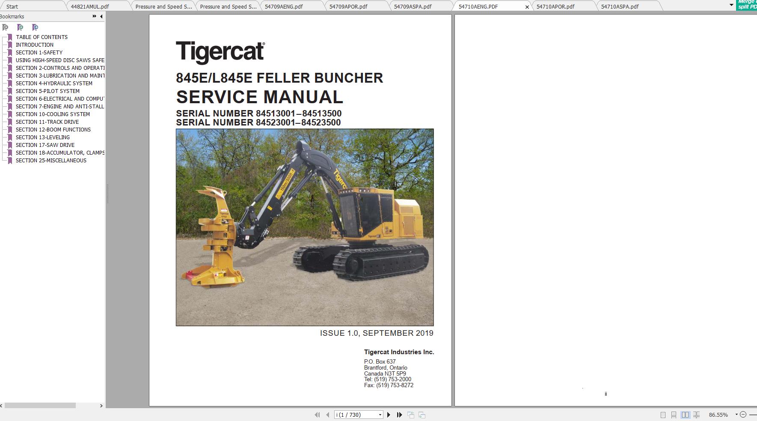
Task: Open SECTION 25-MISCELLANEOUS bookmark
Action: pos(51,161)
